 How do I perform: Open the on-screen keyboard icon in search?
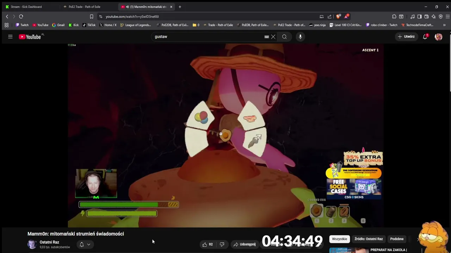point(267,37)
